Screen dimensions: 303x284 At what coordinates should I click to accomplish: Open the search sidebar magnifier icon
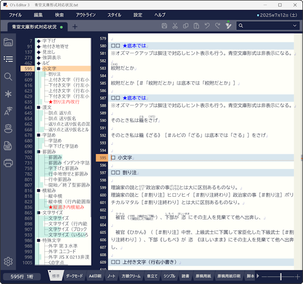pyautogui.click(x=8, y=77)
